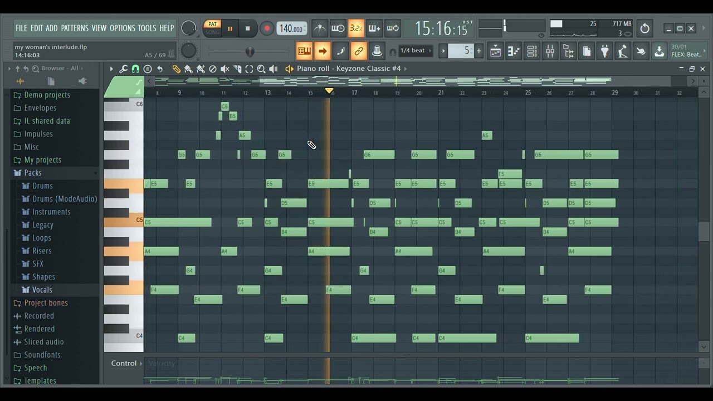Toggle overdub/blend recording button
Screen dimensions: 713x401
[374, 28]
